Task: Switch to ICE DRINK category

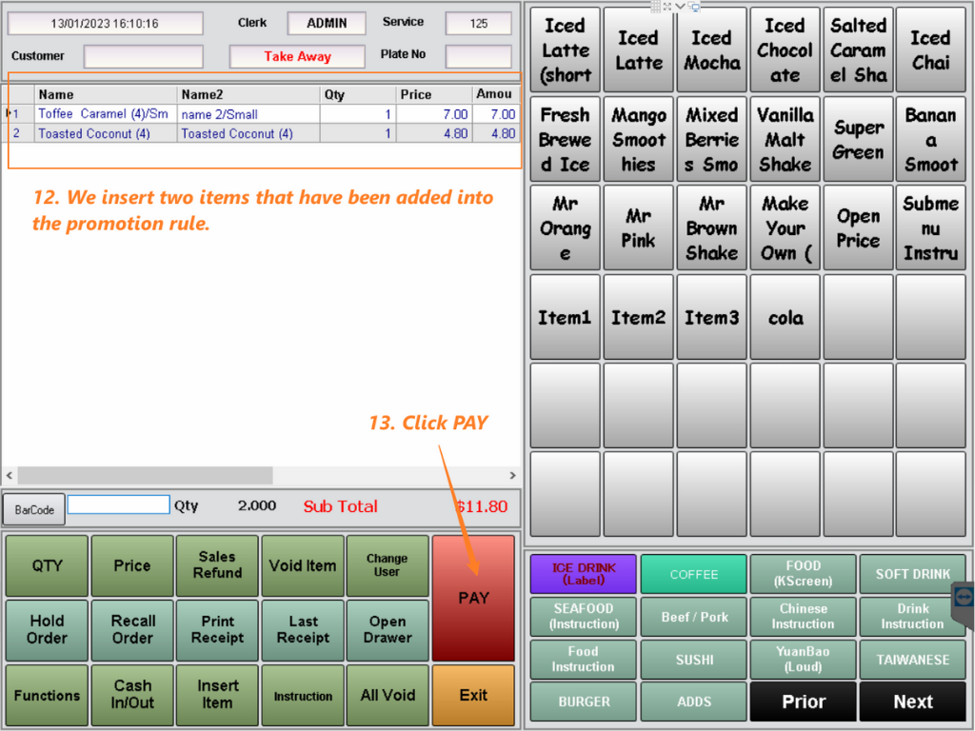Action: pyautogui.click(x=584, y=574)
